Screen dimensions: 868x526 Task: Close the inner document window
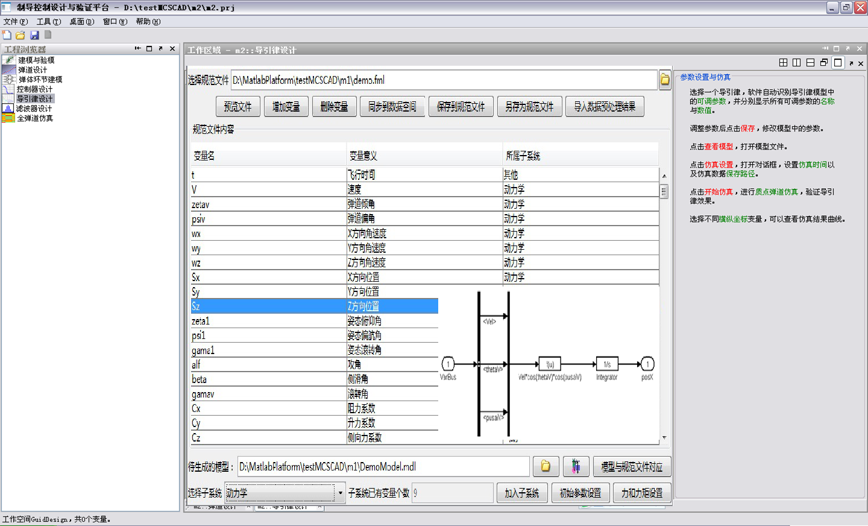pos(861,63)
